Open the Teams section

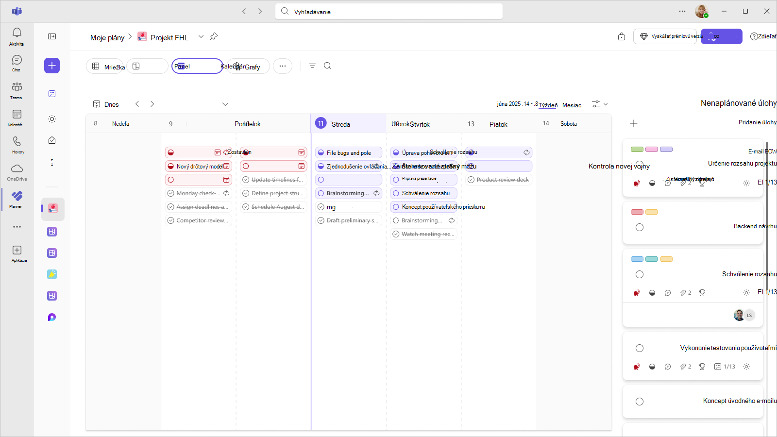point(17,90)
